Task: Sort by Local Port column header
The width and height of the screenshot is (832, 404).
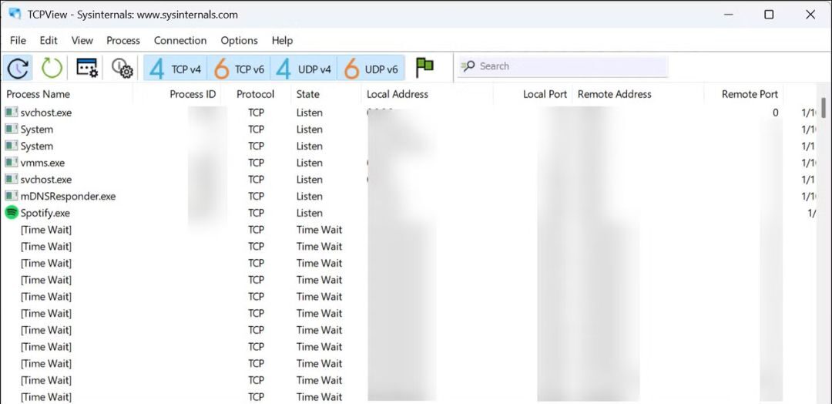Action: pos(545,94)
